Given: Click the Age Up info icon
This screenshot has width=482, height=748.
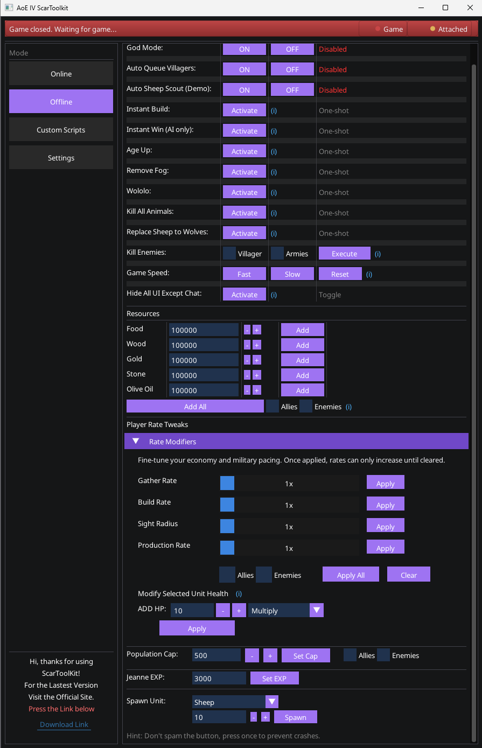Looking at the screenshot, I should [x=274, y=151].
